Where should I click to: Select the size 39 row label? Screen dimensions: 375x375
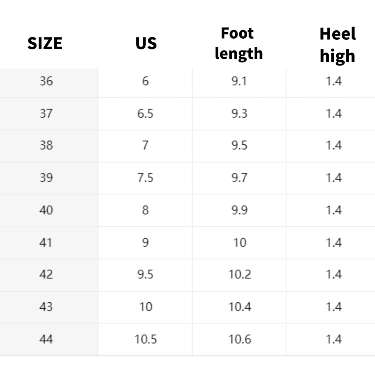point(49,178)
